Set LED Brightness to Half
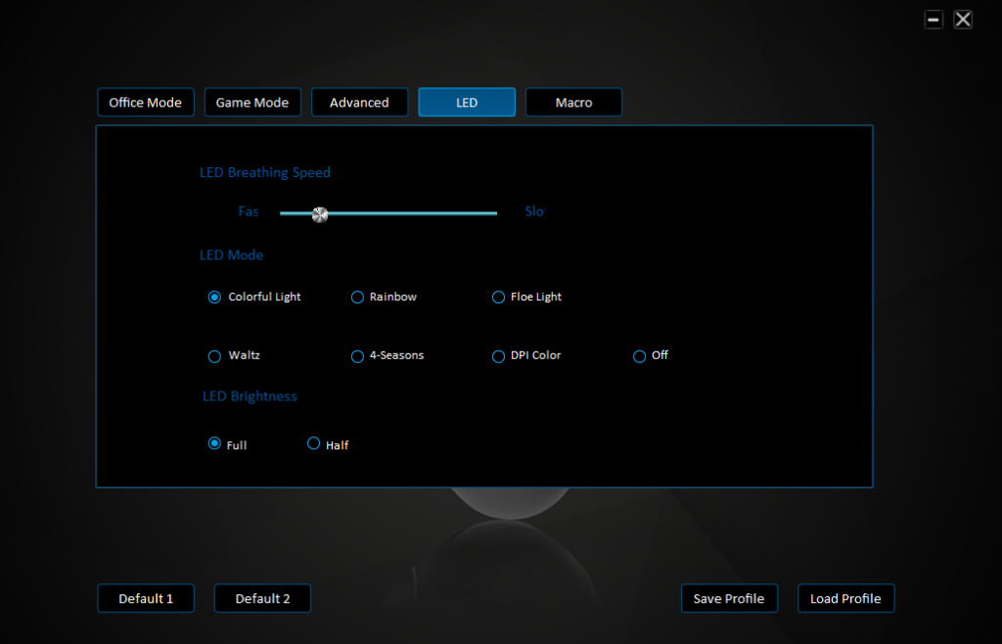 (314, 443)
